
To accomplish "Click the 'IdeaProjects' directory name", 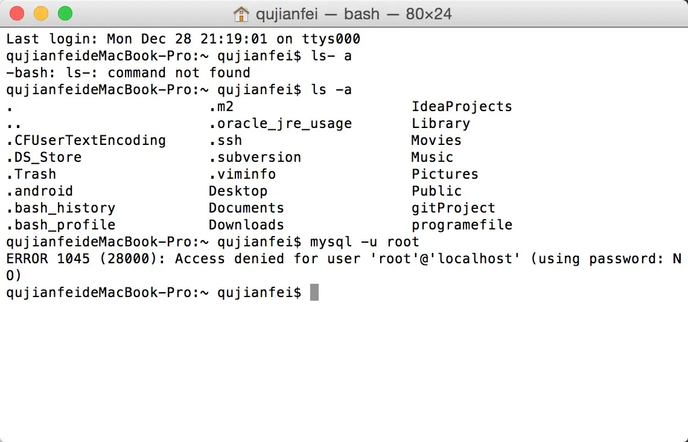I will (462, 107).
